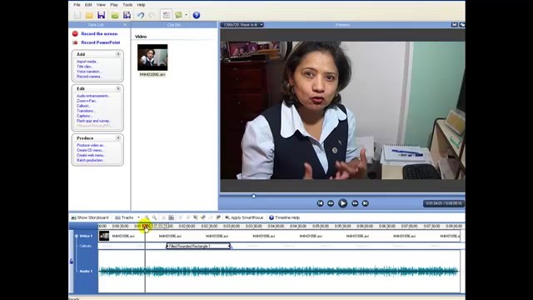Play the video preview

(x=342, y=203)
